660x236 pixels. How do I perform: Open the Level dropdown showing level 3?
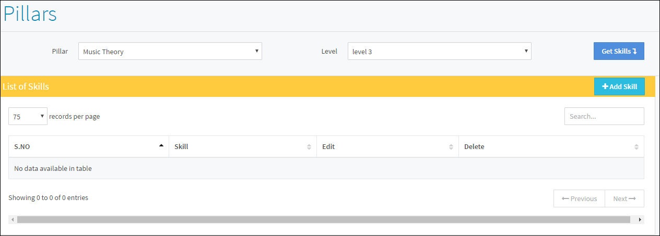(x=440, y=51)
